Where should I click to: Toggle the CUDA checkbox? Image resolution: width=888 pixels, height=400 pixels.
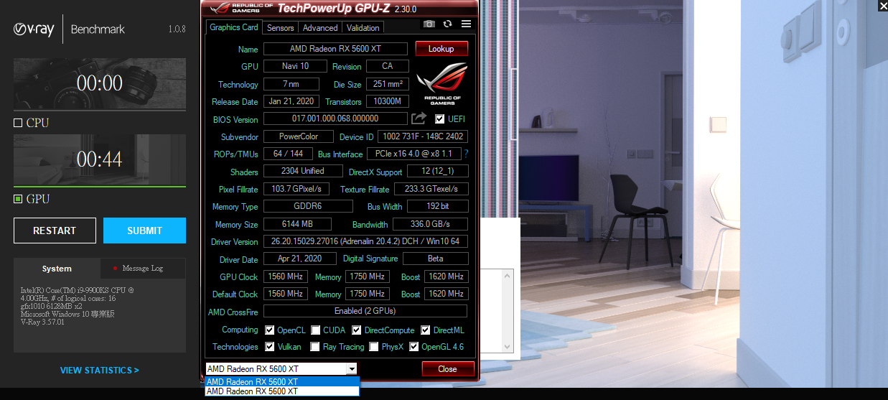pos(314,330)
